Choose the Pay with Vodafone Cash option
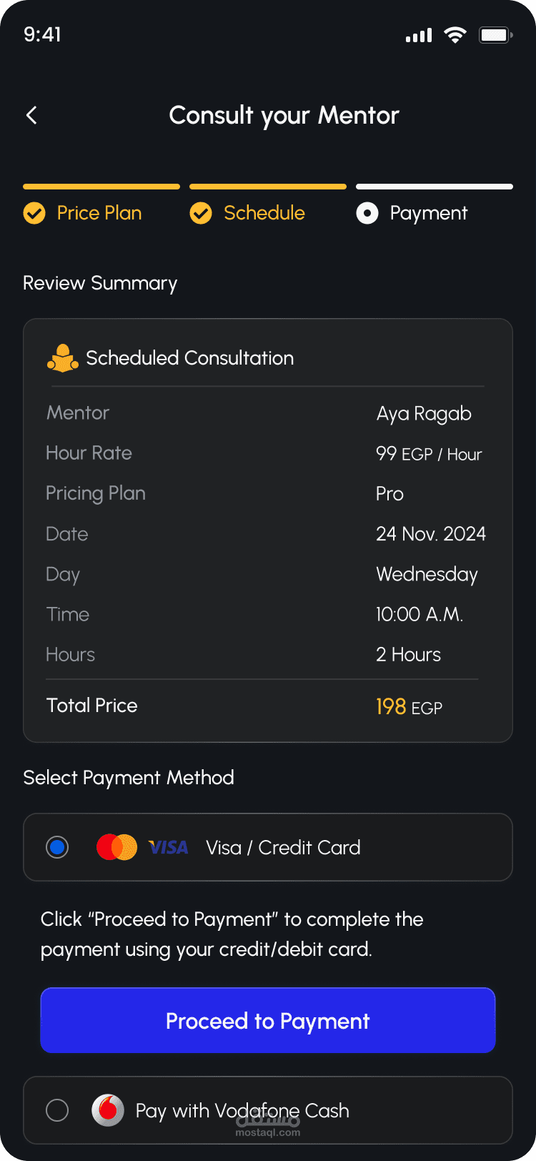Screen dimensions: 536x1161 click(242, 1110)
